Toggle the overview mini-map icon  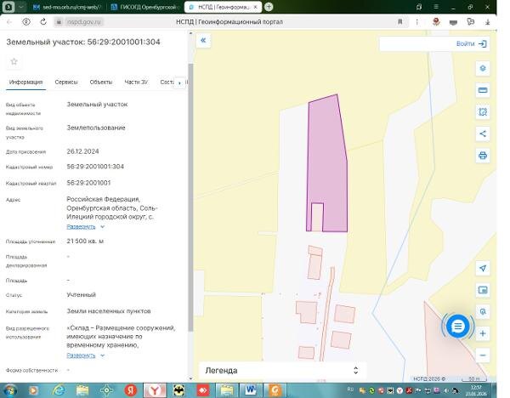pyautogui.click(x=483, y=290)
